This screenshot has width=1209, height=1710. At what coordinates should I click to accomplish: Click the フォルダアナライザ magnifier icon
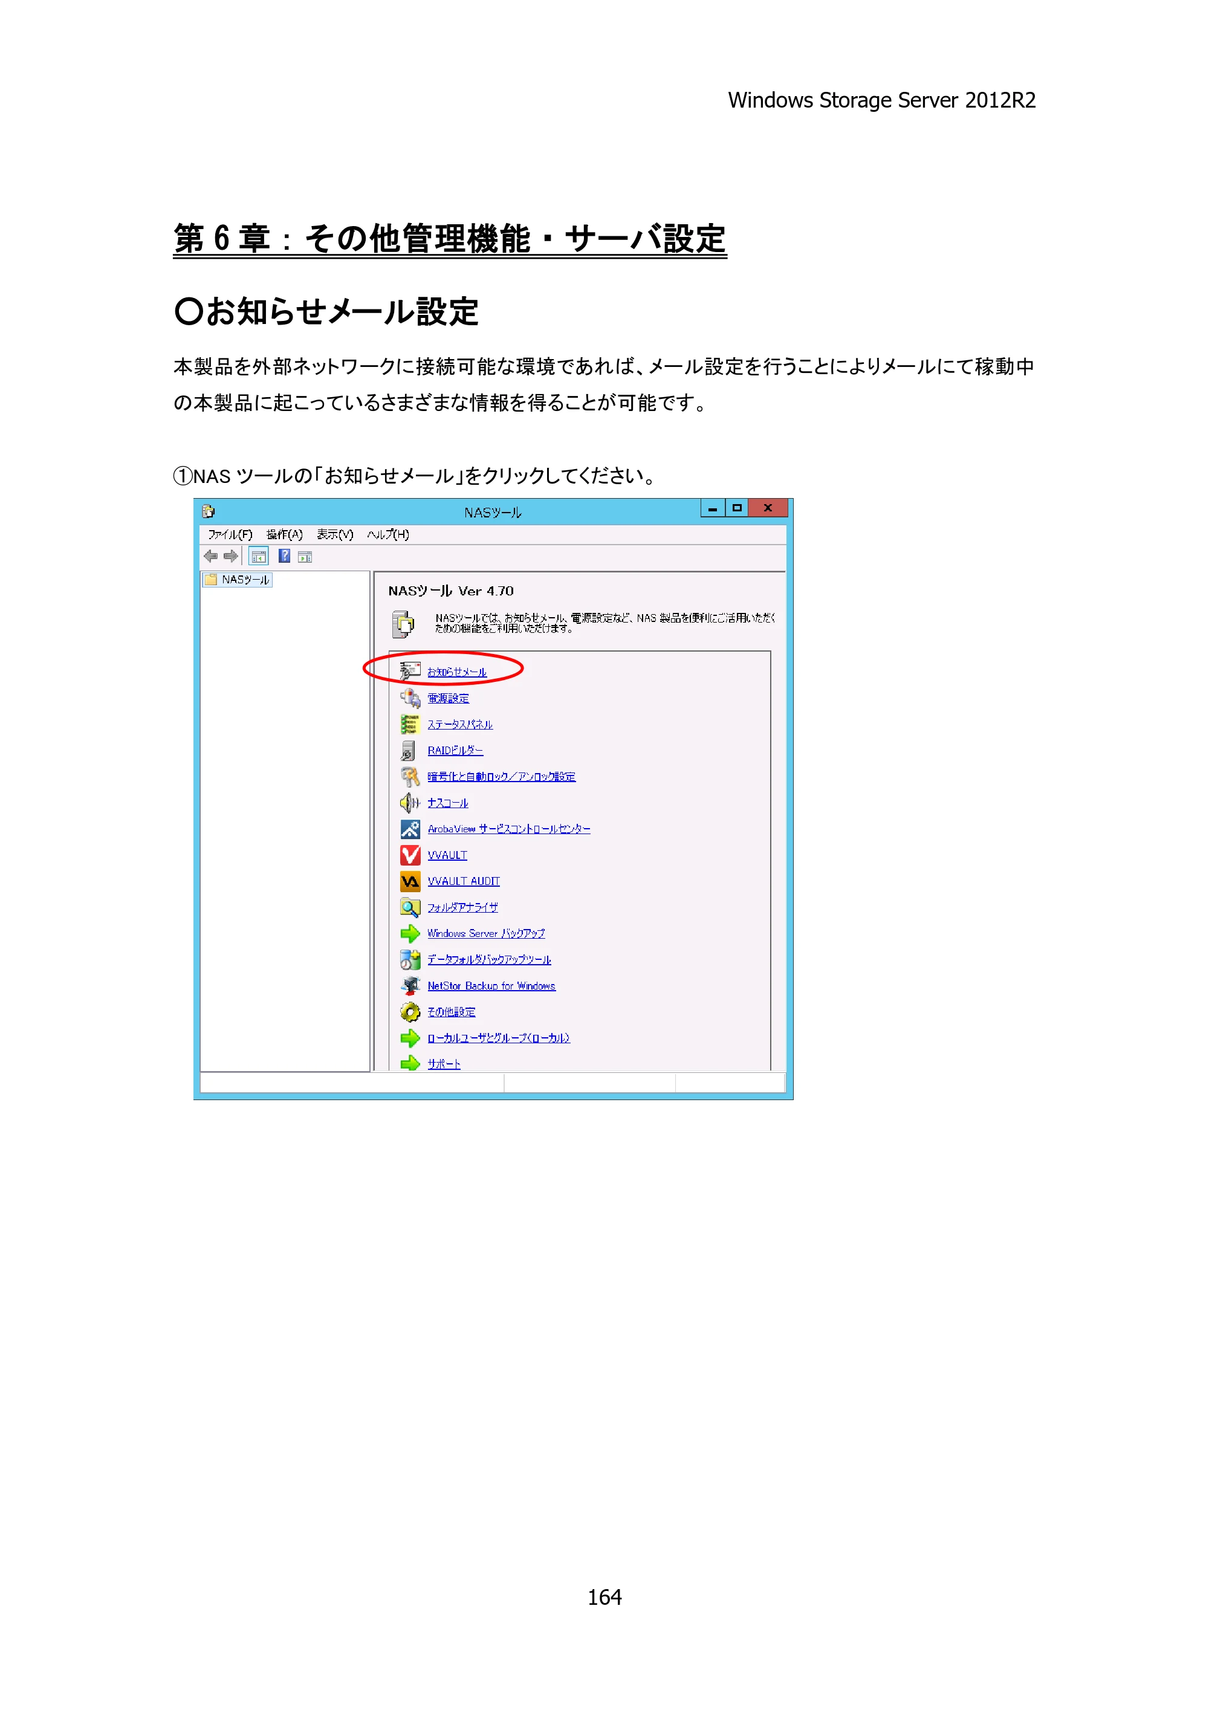410,907
